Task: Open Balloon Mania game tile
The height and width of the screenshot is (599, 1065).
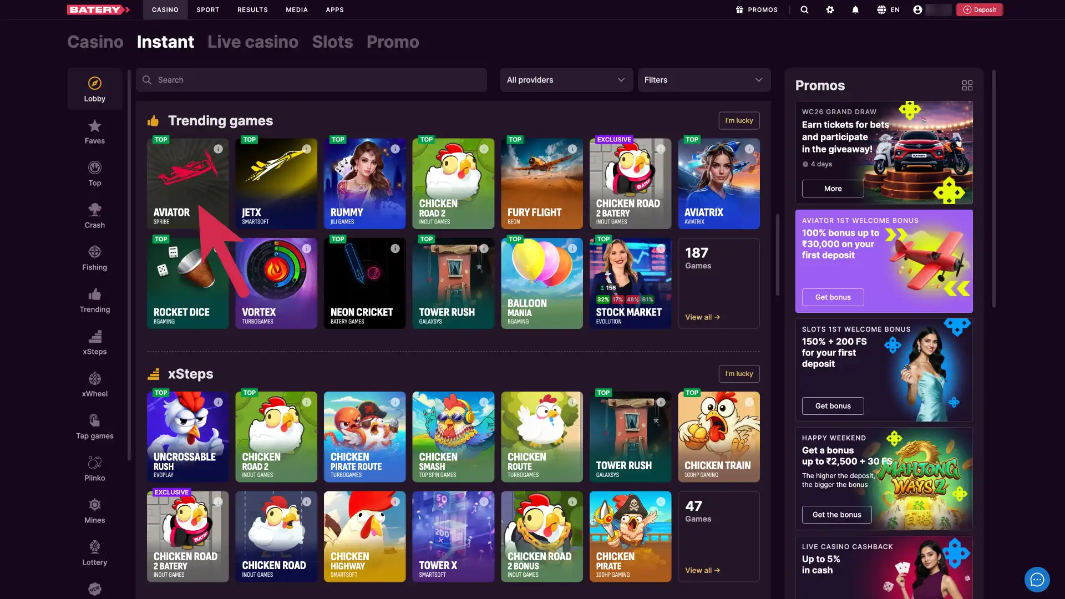Action: 542,283
